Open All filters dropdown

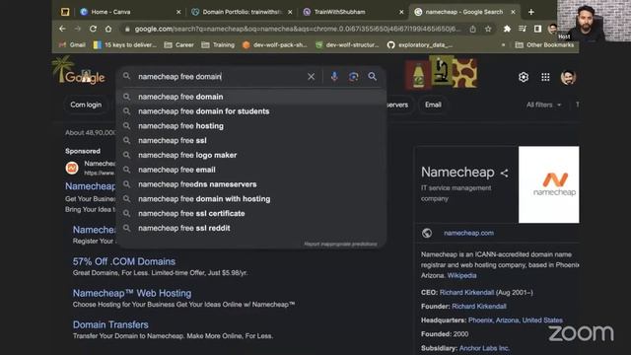(x=543, y=105)
